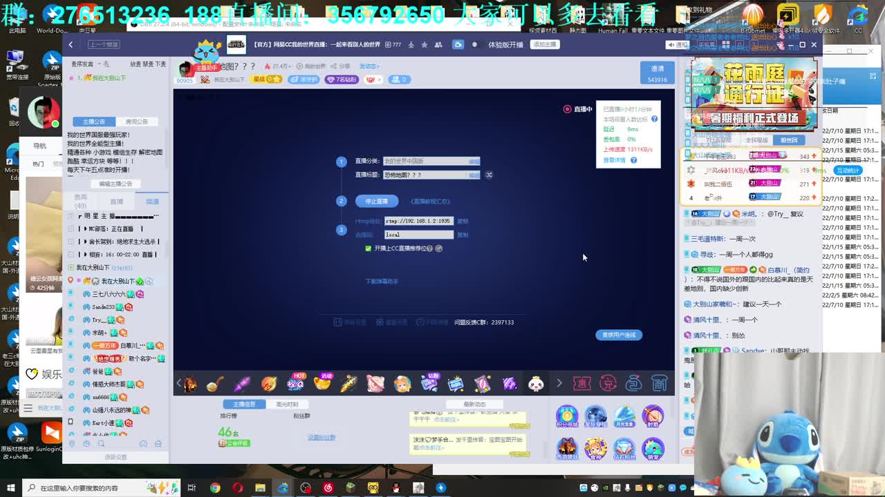
Task: Click the 添加主播 button
Action: click(x=545, y=45)
